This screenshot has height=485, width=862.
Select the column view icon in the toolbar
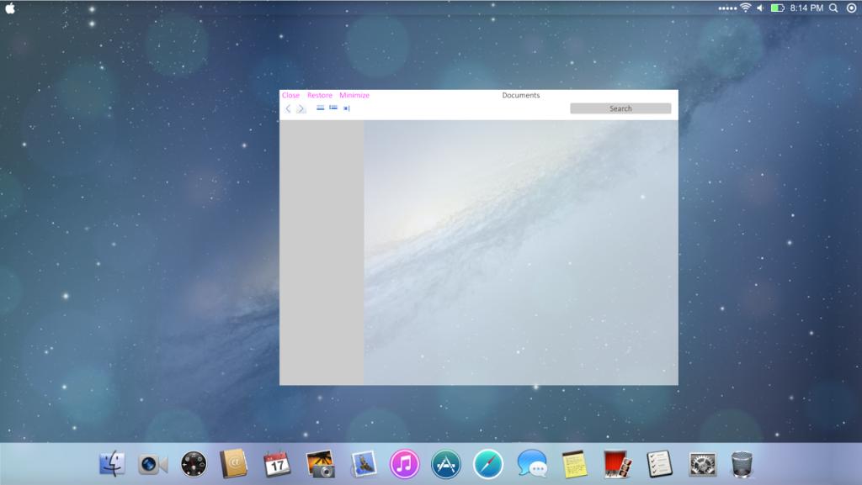(x=346, y=108)
